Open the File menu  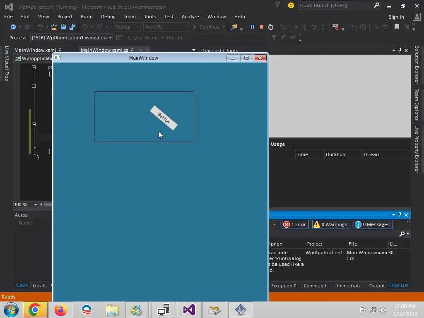tap(8, 17)
